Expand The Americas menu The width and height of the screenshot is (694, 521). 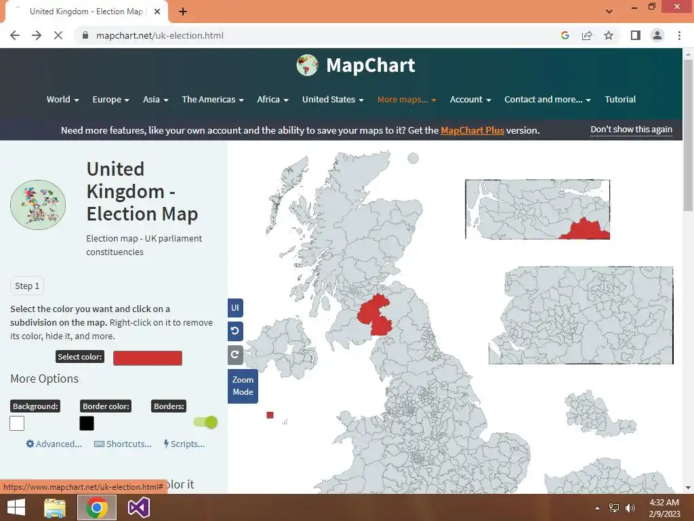213,100
